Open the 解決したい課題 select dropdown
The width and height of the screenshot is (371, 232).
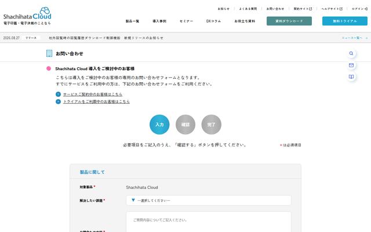209,200
